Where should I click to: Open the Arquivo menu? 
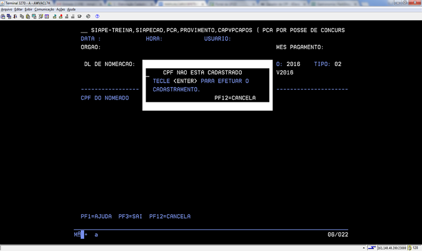(x=7, y=9)
